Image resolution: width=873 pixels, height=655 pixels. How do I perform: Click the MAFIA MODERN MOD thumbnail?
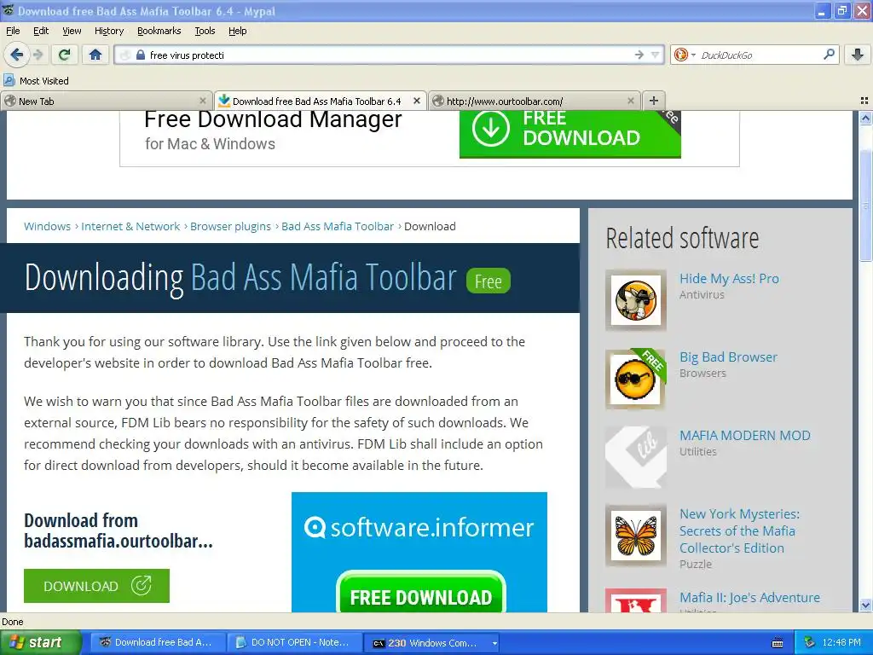[x=635, y=458]
